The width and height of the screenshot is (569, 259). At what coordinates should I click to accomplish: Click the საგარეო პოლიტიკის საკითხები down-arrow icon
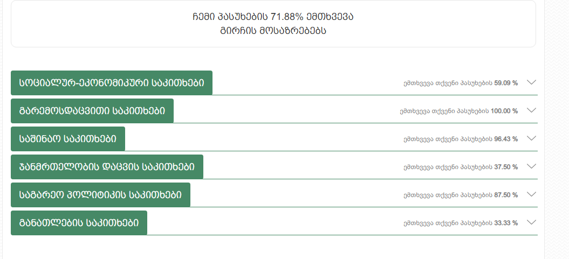531,194
